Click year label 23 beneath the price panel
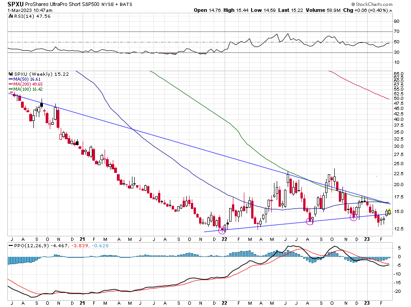 pos(367,239)
